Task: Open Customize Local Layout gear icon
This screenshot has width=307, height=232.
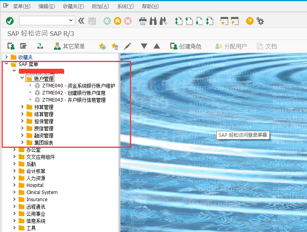Action: tap(260, 21)
